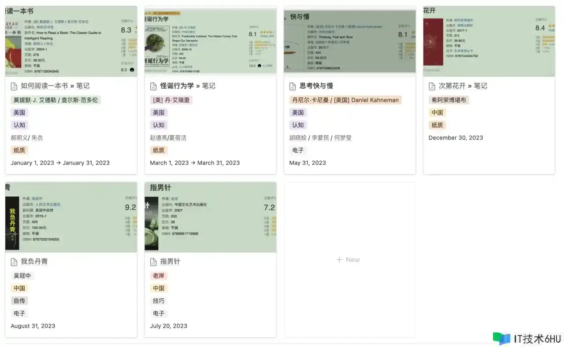Click the 指男针 cover image
The height and width of the screenshot is (347, 564).
210,218
